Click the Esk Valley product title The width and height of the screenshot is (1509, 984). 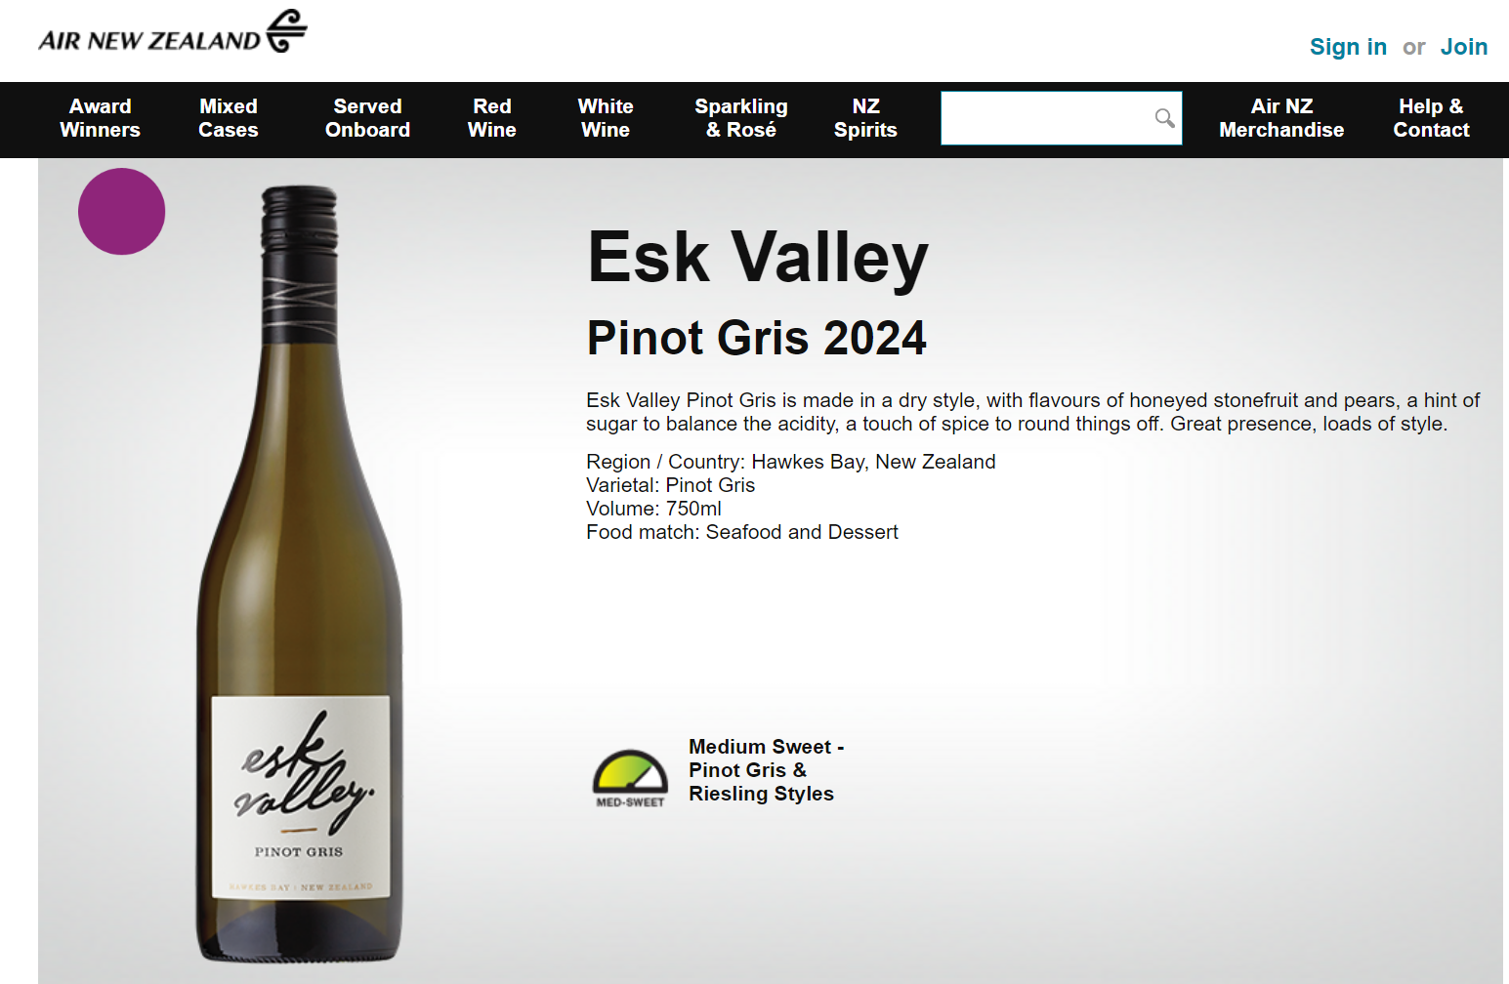click(x=758, y=258)
